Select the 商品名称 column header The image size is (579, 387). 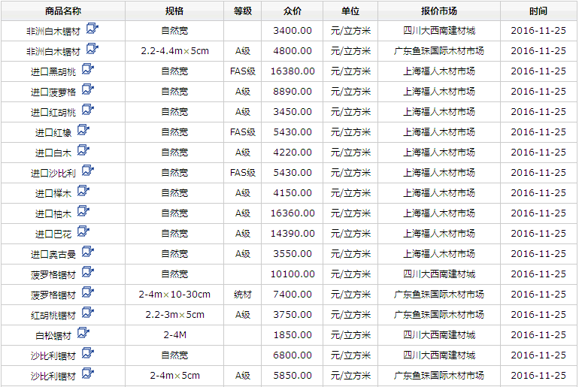click(x=63, y=11)
